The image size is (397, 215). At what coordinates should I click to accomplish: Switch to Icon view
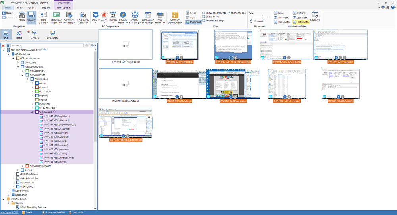pyautogui.click(x=190, y=17)
